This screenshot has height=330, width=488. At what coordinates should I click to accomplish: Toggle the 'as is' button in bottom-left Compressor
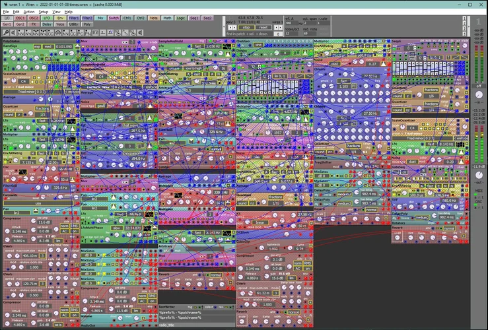click(57, 325)
